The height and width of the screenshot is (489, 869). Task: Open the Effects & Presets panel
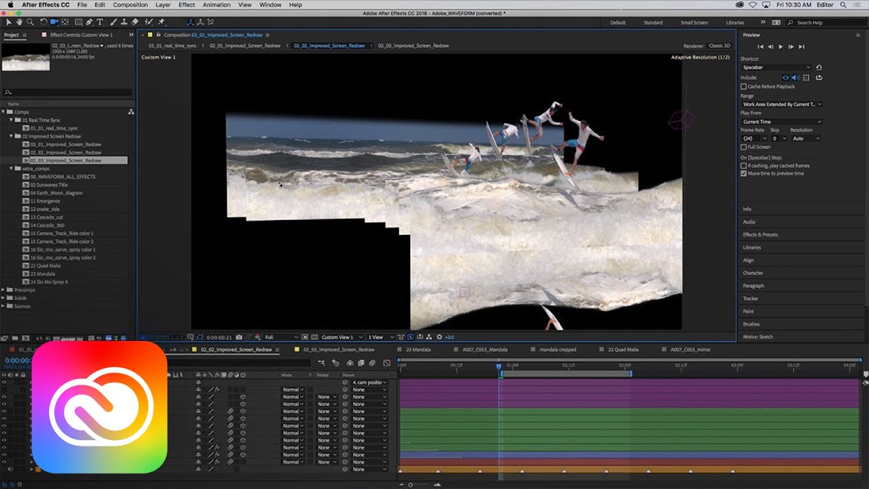(x=760, y=235)
